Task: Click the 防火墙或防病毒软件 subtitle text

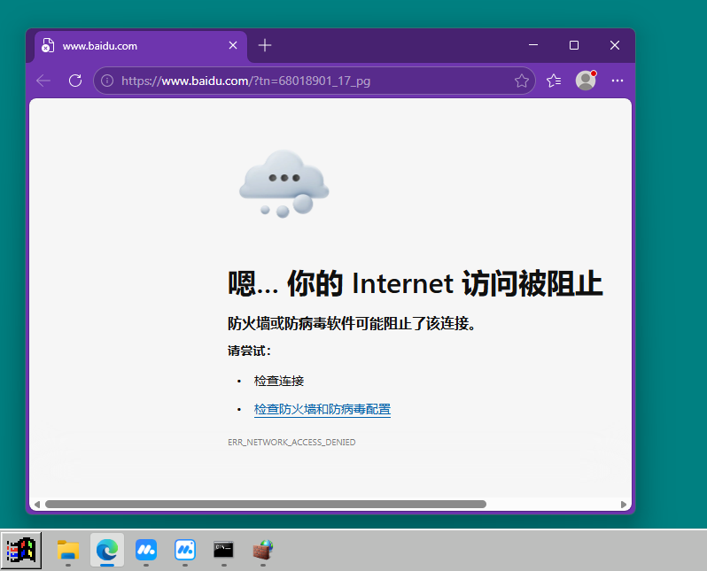Action: pos(351,324)
